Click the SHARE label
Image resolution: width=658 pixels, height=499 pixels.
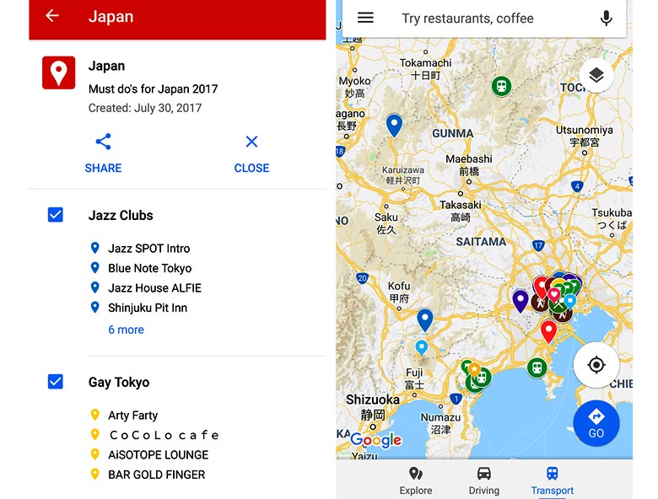pos(103,168)
